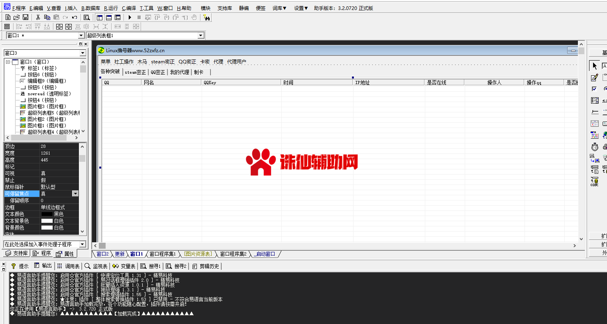
Task: Click the 代理用户 menu in the designed form
Action: [x=237, y=62]
